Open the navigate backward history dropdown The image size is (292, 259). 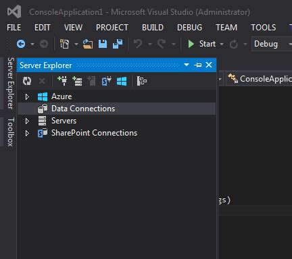(32, 44)
